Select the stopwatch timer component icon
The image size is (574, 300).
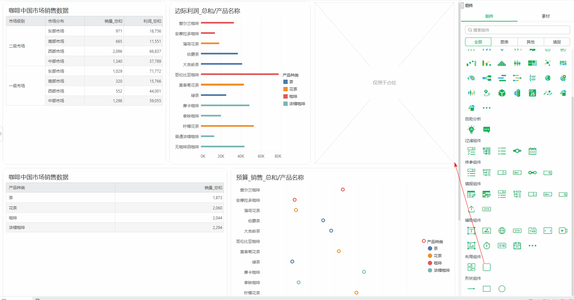tap(487, 246)
